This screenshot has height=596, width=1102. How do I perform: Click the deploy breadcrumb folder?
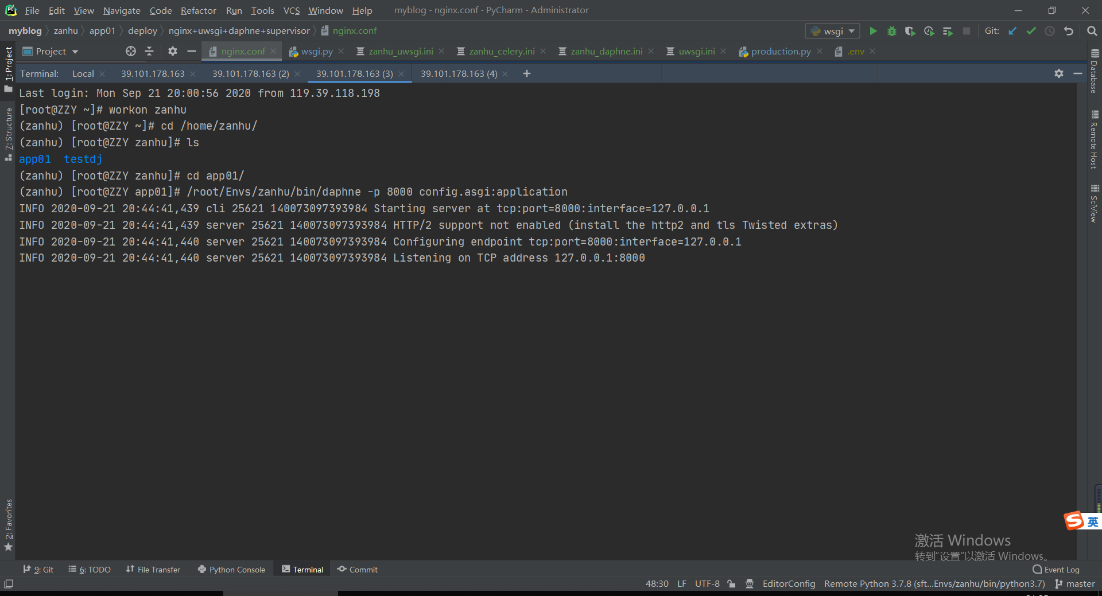142,31
